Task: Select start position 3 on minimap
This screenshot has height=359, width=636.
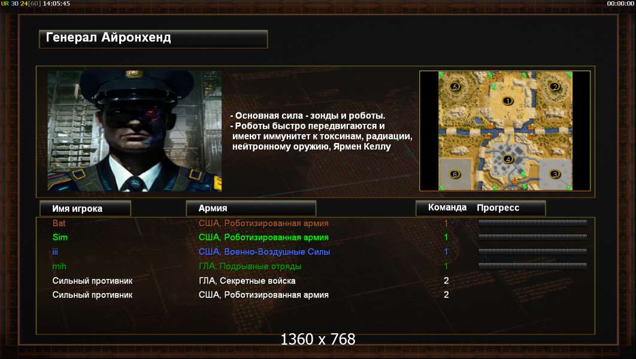Action: (555, 174)
